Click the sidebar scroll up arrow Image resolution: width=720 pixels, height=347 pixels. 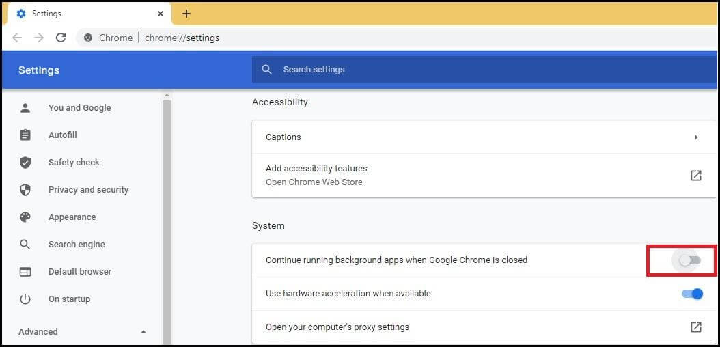pyautogui.click(x=167, y=96)
